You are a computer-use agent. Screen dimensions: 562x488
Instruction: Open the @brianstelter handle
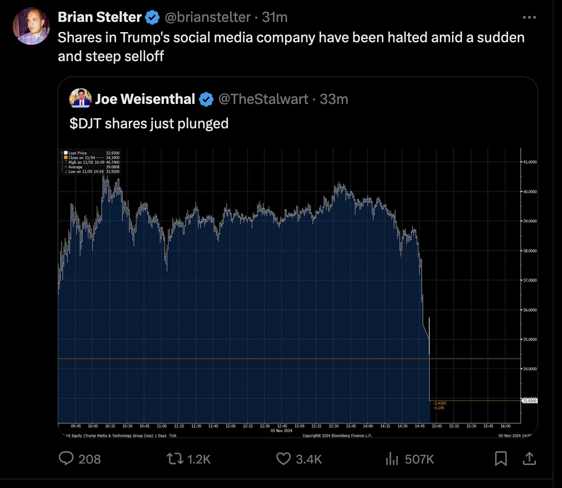click(208, 17)
